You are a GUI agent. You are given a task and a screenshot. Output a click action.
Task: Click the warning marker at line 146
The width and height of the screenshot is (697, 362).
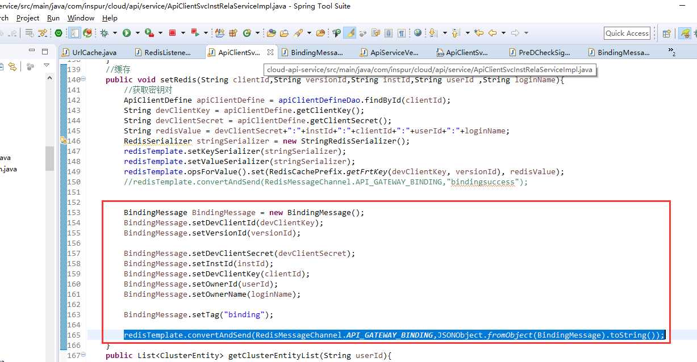tap(64, 141)
